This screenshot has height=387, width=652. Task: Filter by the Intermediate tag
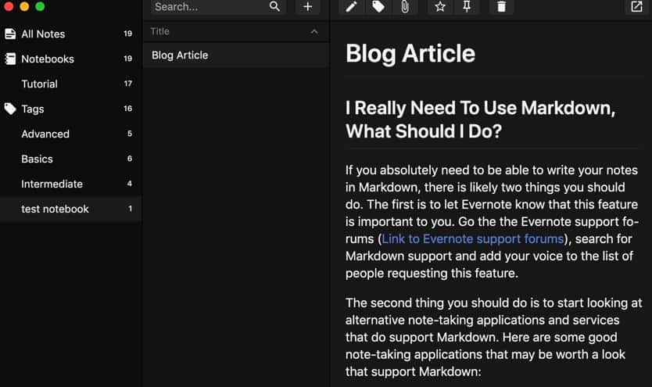click(x=70, y=184)
